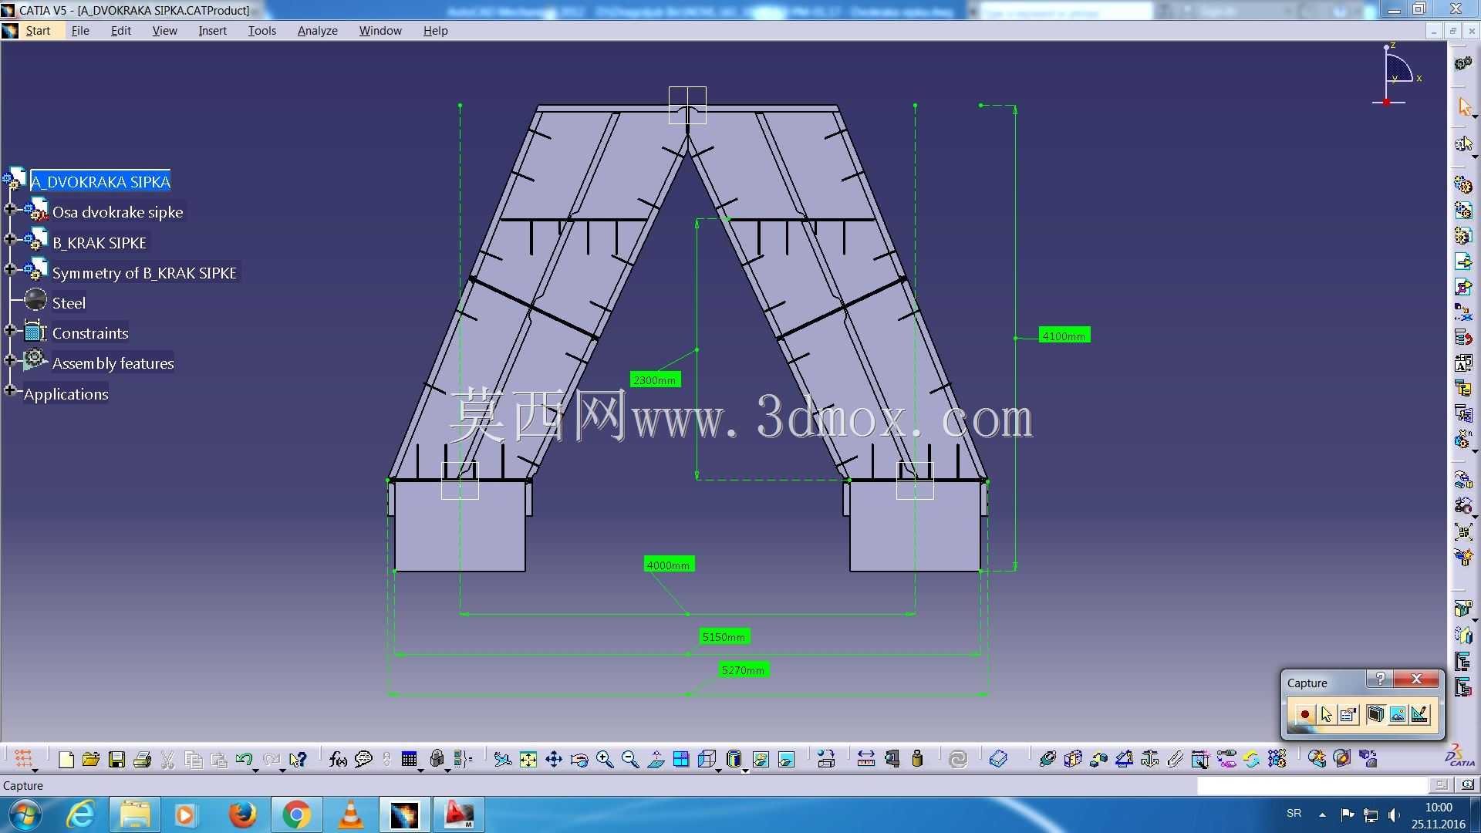Expand the Constraints tree node
The image size is (1481, 833).
[10, 330]
